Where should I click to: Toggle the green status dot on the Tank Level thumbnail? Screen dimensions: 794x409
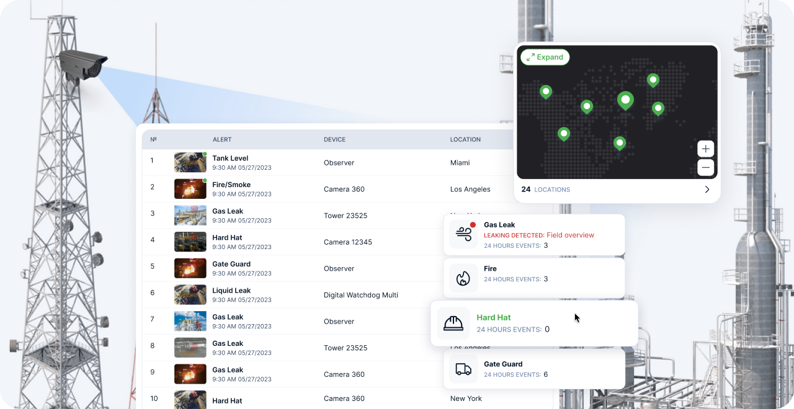pyautogui.click(x=205, y=154)
